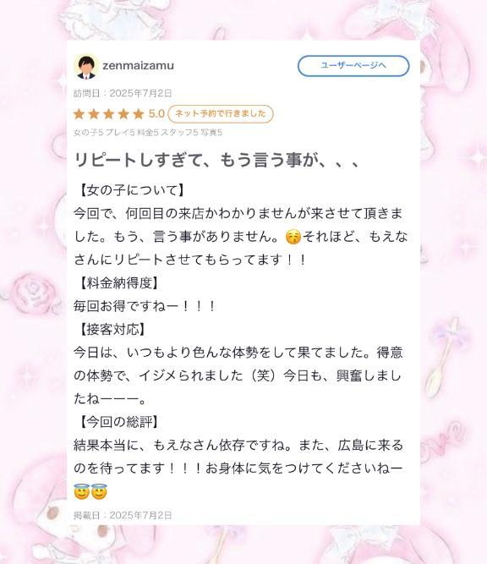Screen dimensions: 487x564
Task: Click the 【今回の総評】 section heading
Action: point(118,422)
